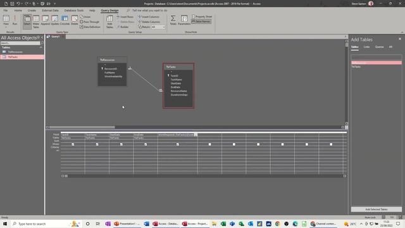Switch to the Database Tools ribbon tab

click(74, 10)
